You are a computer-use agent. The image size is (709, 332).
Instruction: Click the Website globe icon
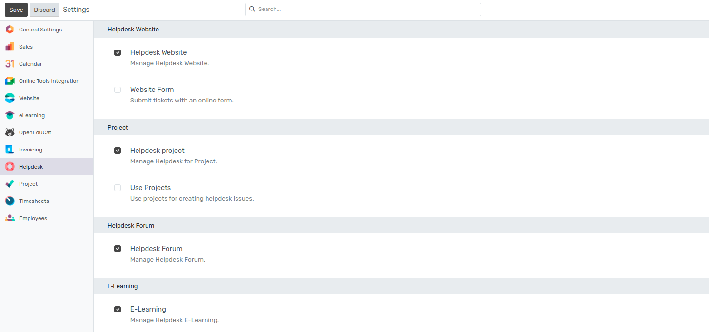pyautogui.click(x=10, y=98)
